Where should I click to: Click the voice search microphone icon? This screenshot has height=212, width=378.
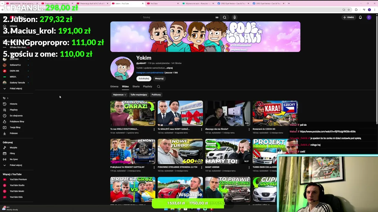(234, 17)
